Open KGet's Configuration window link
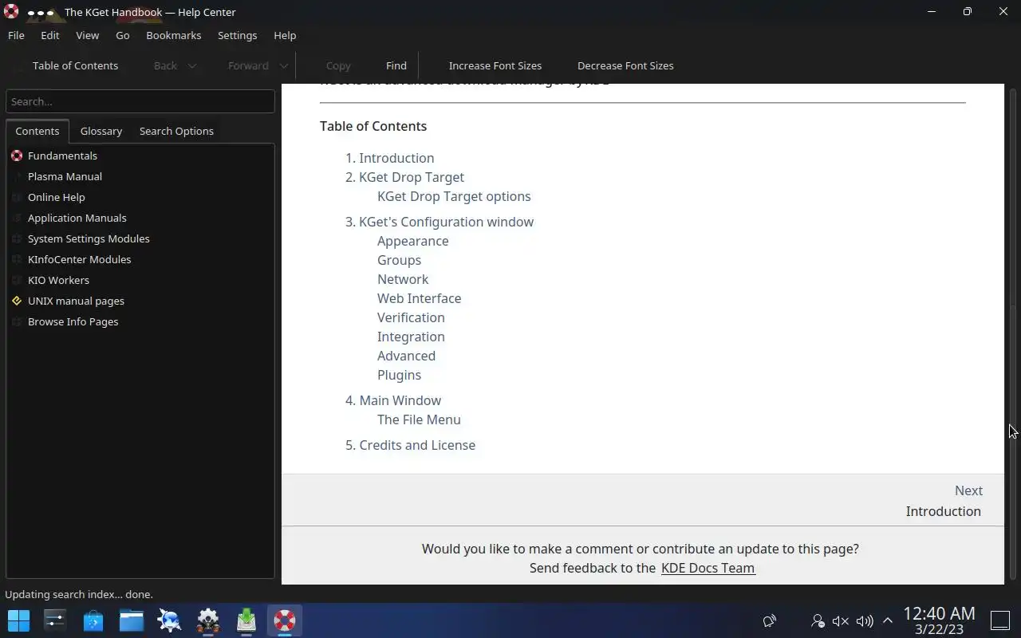The height and width of the screenshot is (638, 1021). 446,222
